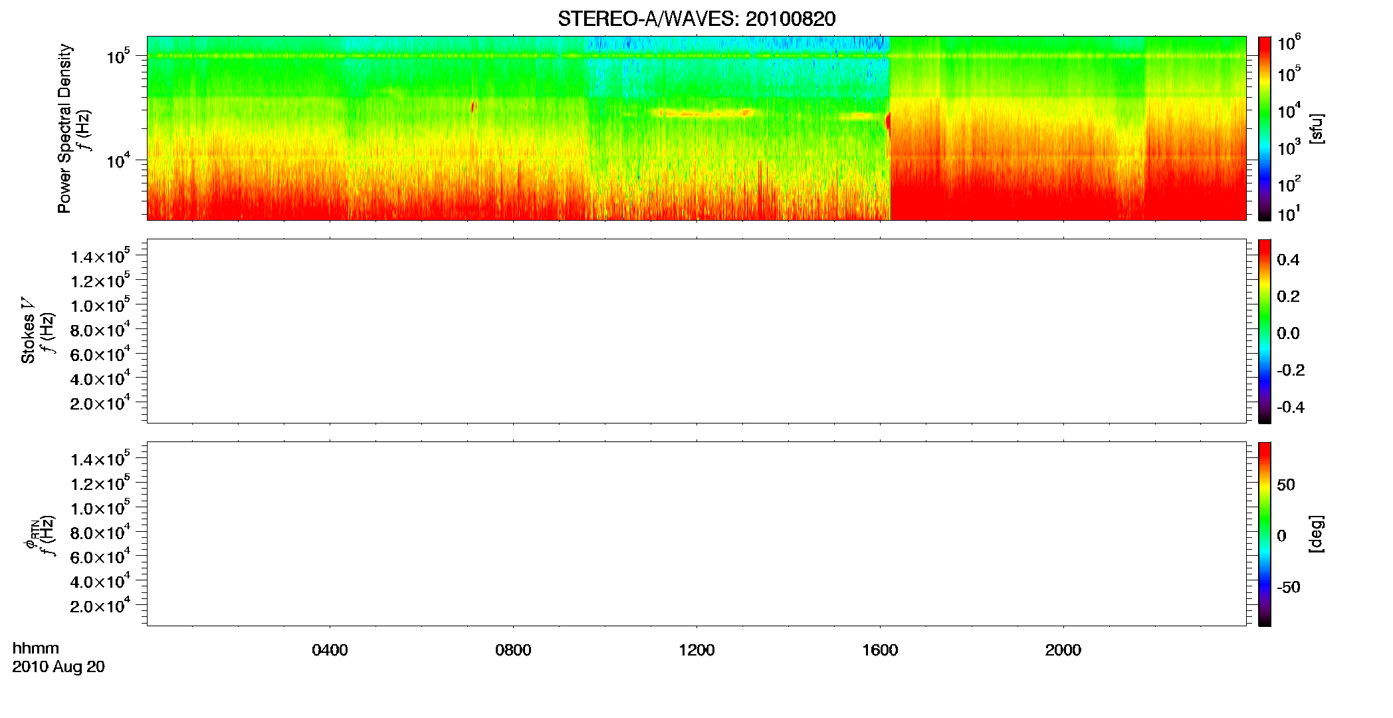Click the 10^3 colorbar tick label
The image size is (1393, 718).
[1289, 148]
